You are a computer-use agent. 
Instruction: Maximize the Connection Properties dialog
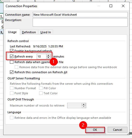coord(111,6)
